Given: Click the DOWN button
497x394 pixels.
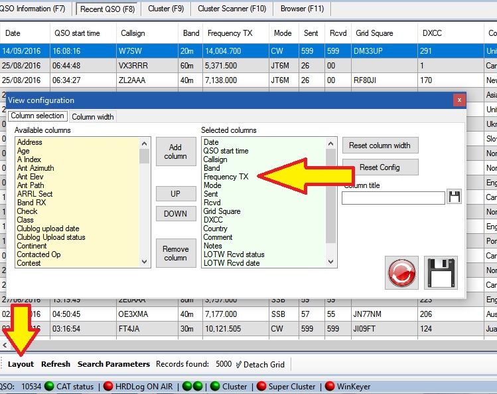Looking at the screenshot, I should (176, 214).
